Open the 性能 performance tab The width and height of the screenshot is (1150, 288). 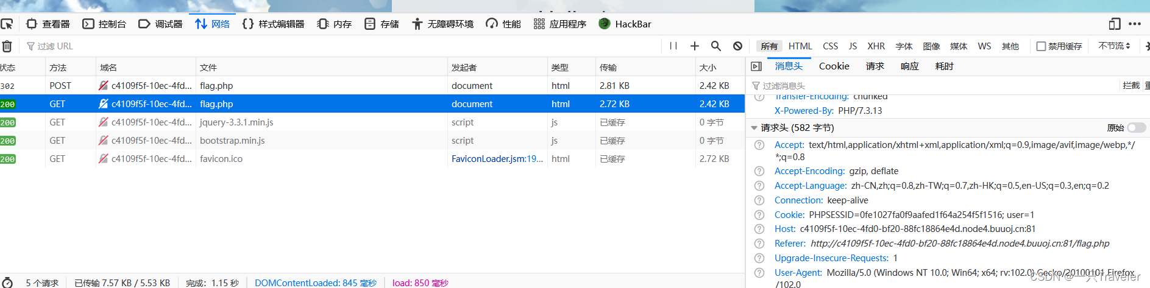(x=503, y=24)
